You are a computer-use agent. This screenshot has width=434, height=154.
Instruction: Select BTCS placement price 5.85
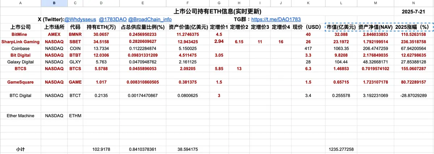(x=219, y=69)
